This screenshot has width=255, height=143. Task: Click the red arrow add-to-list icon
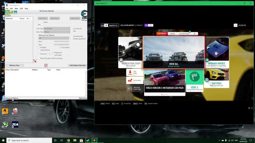click(x=35, y=61)
